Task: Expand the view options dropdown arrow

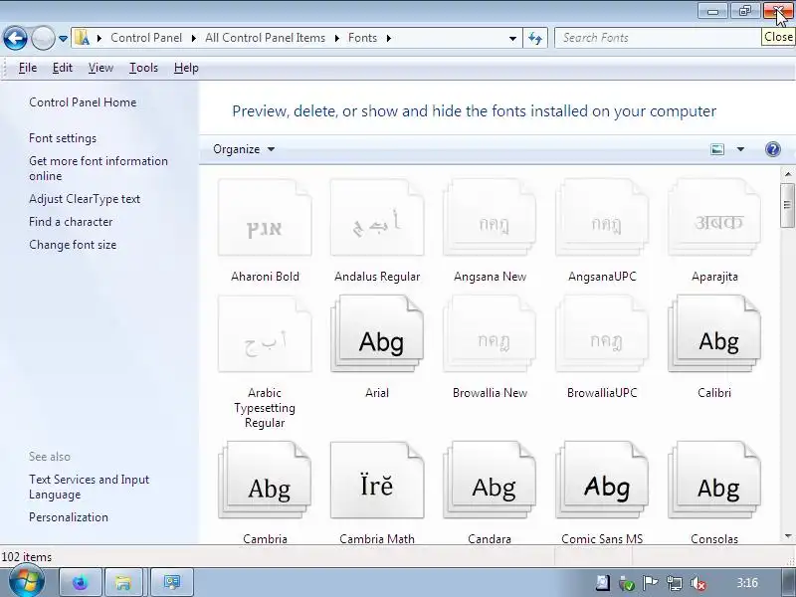Action: tap(740, 149)
